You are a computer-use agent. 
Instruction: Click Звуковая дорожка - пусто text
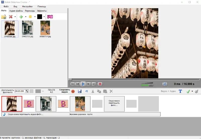[x=81, y=114]
